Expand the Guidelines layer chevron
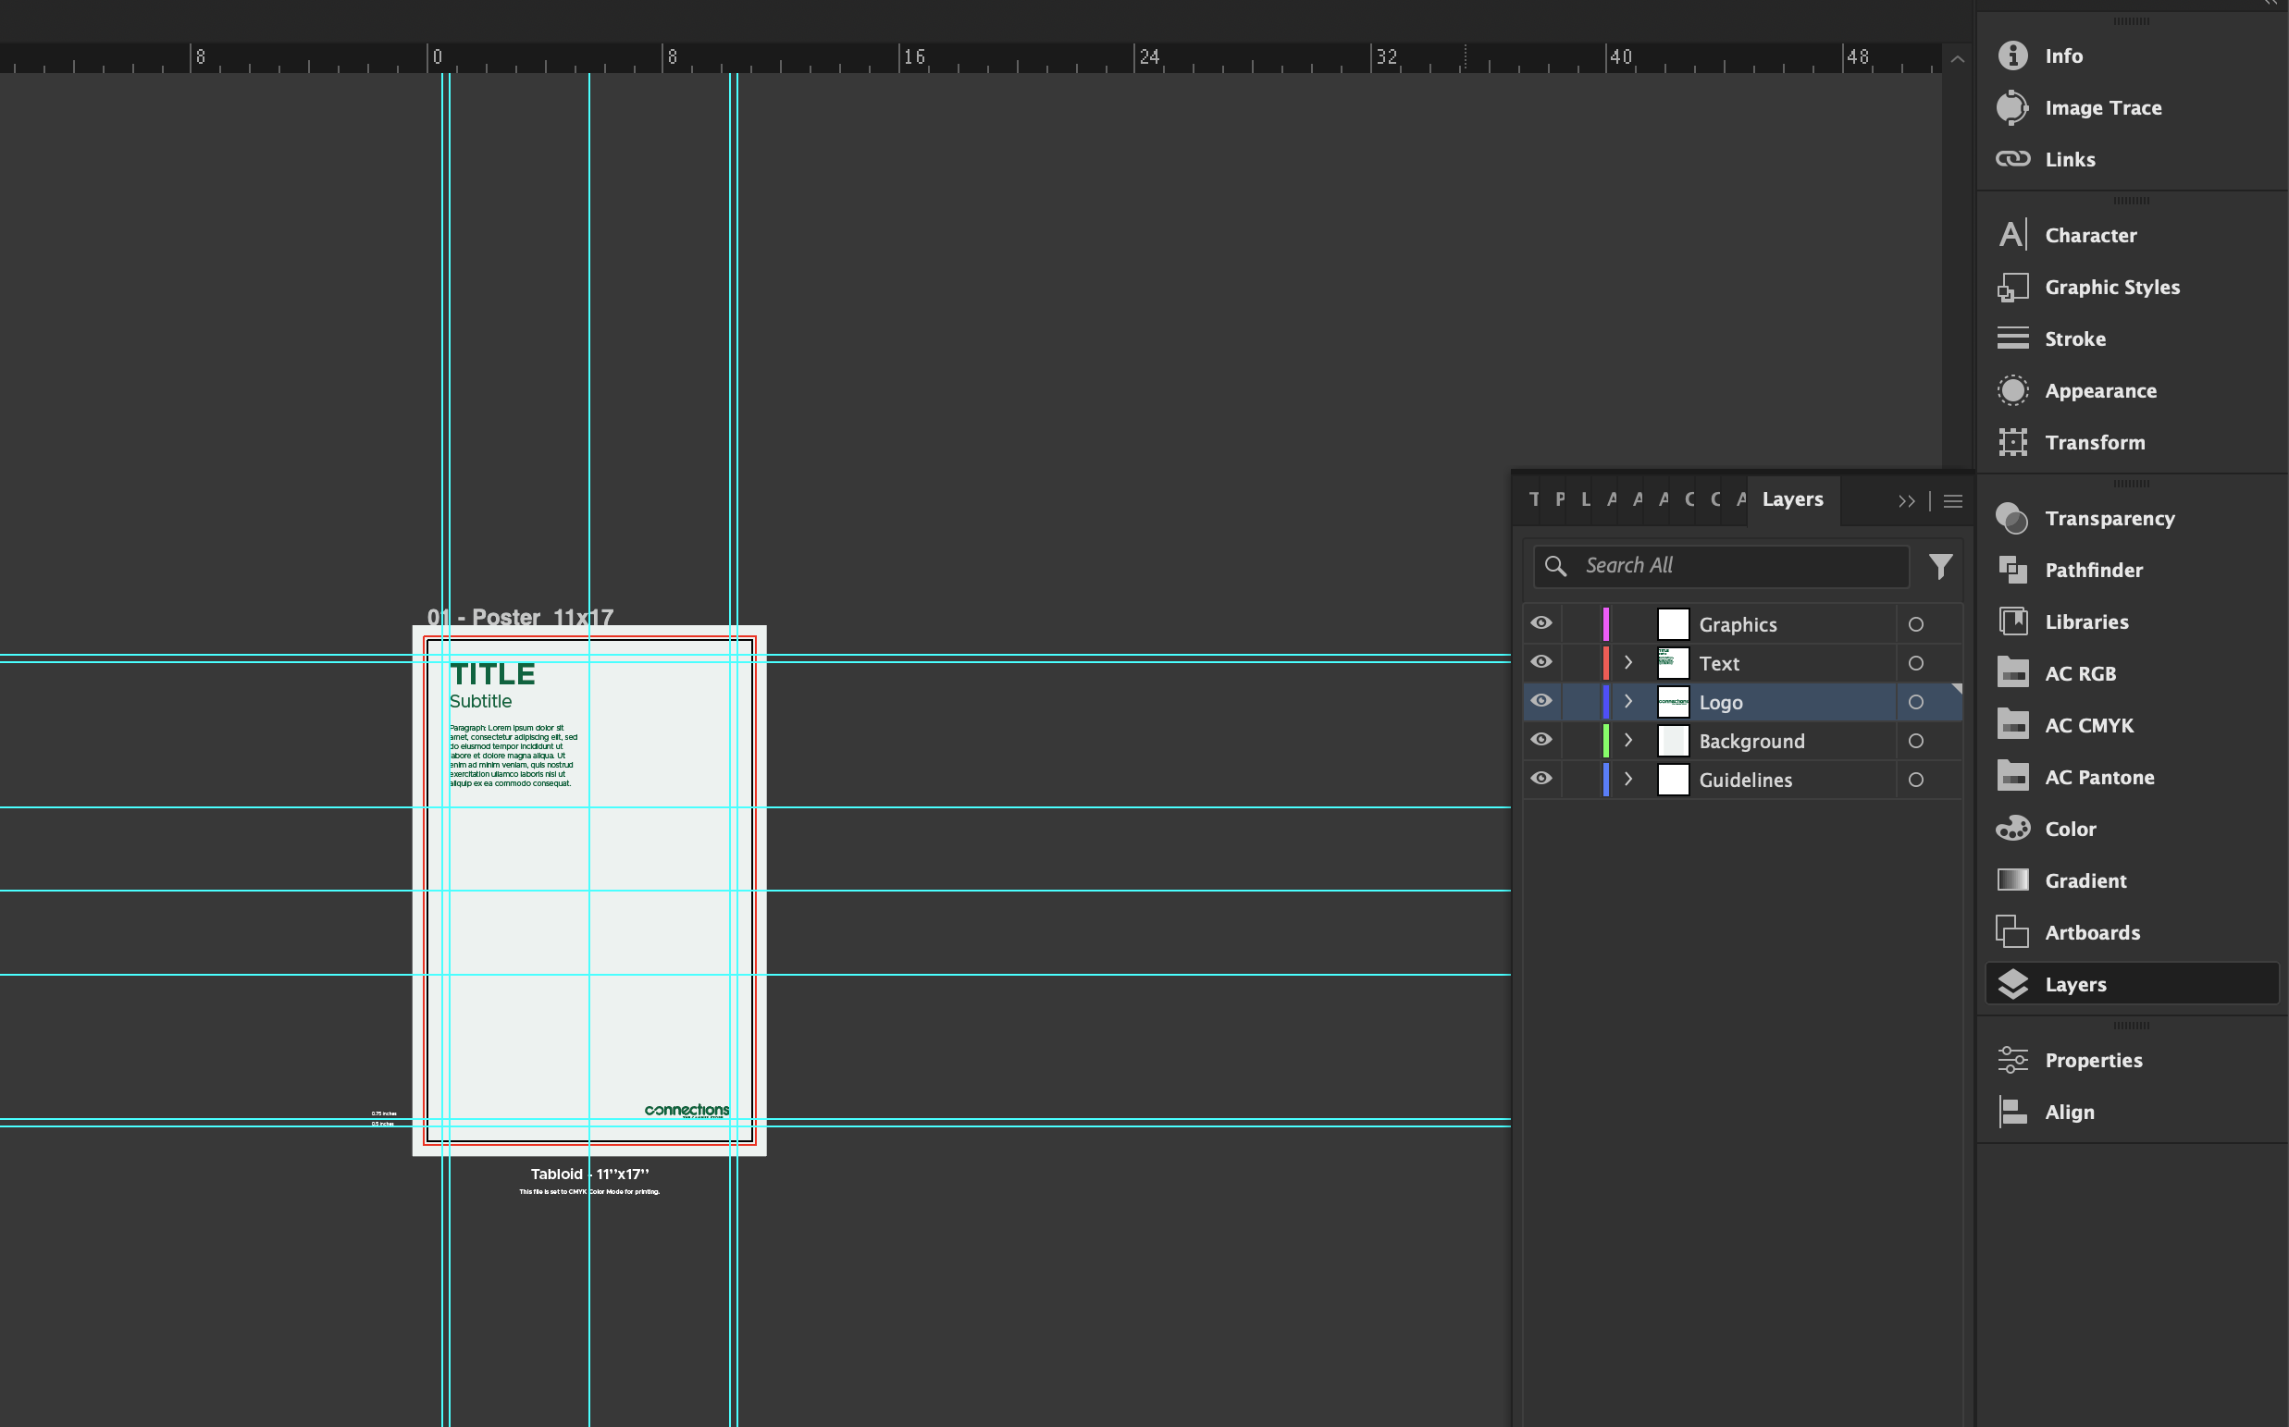 click(1628, 780)
